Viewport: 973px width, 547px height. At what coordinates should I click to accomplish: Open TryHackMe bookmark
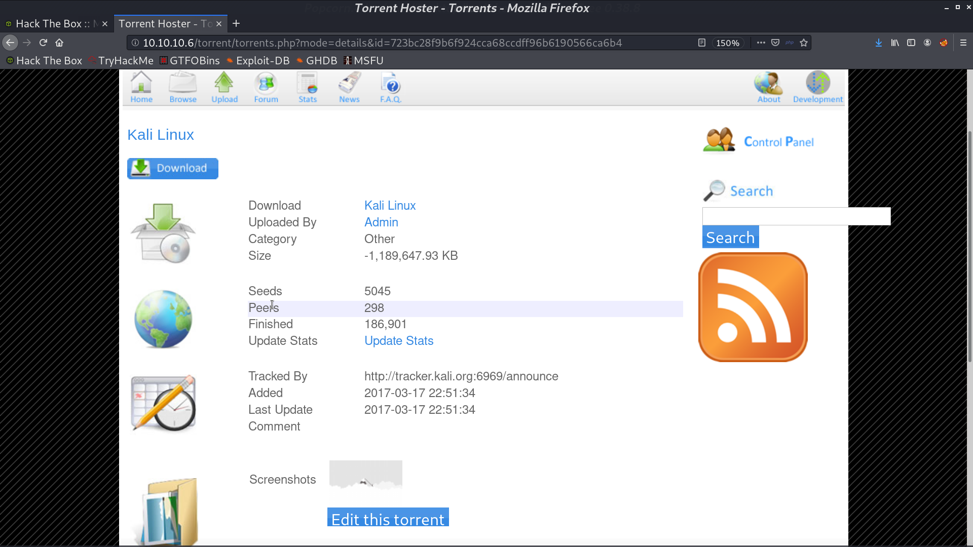point(121,61)
